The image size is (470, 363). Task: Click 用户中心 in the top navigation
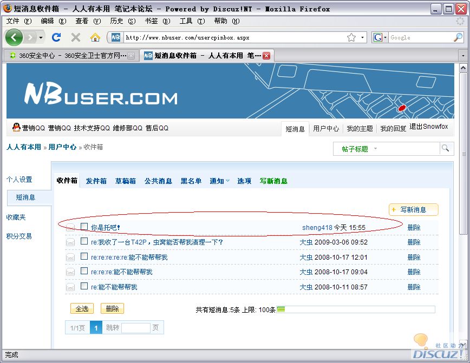[326, 129]
